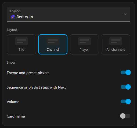This screenshot has height=128, width=137.
Task: Click the chevron arrow of the Channel selector
Action: (x=125, y=14)
